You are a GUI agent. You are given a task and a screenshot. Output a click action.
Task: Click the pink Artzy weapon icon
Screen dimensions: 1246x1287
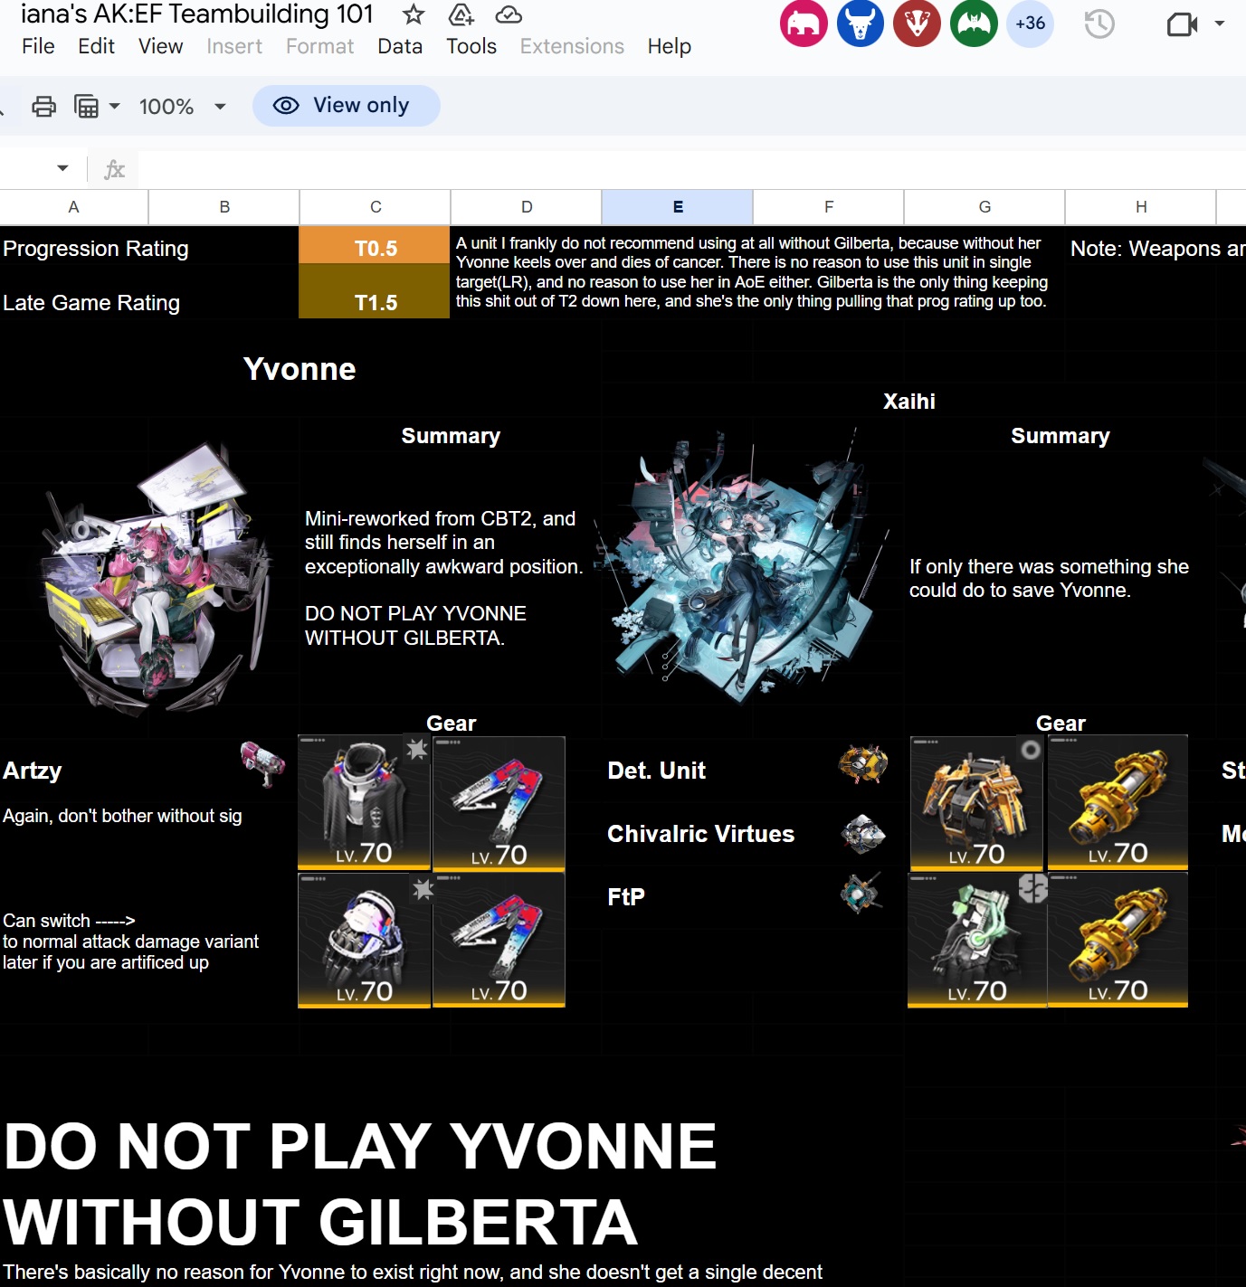pyautogui.click(x=263, y=763)
